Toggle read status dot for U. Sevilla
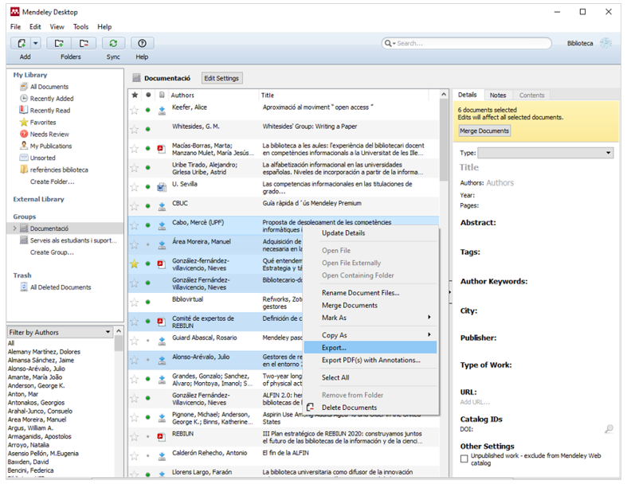Viewport: 627px width, 484px height. point(148,187)
